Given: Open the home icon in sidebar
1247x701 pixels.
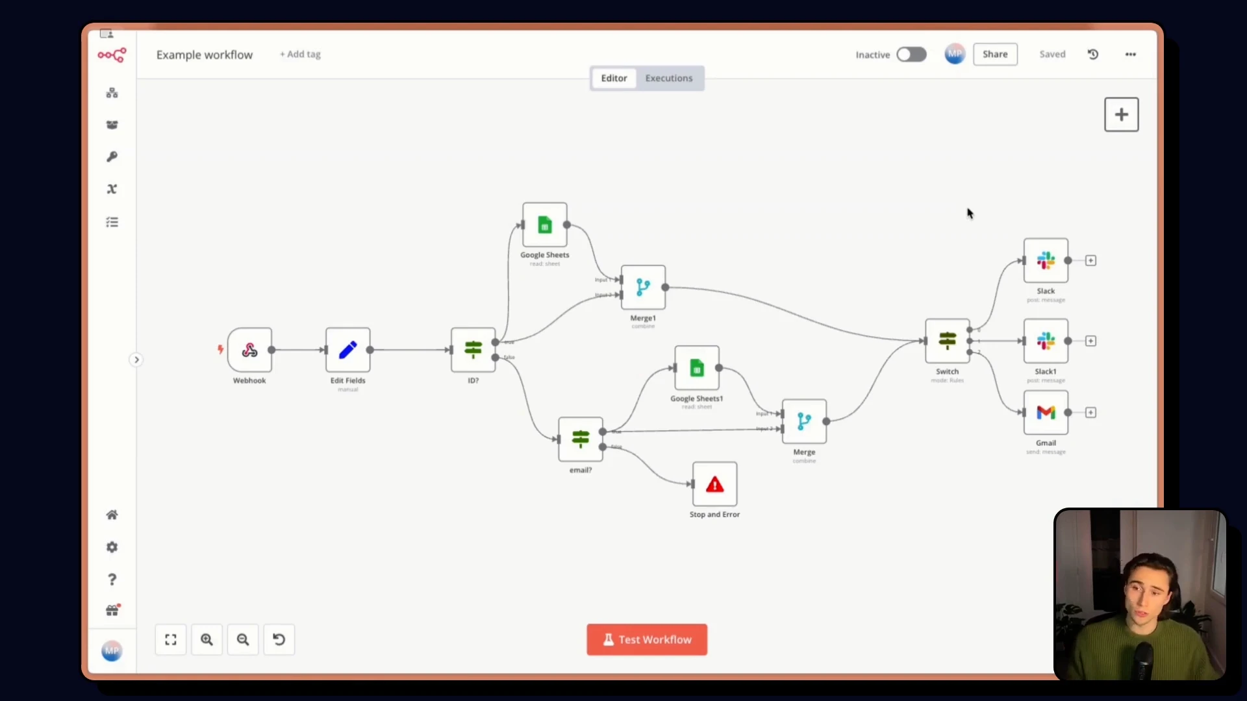Looking at the screenshot, I should click(x=112, y=515).
